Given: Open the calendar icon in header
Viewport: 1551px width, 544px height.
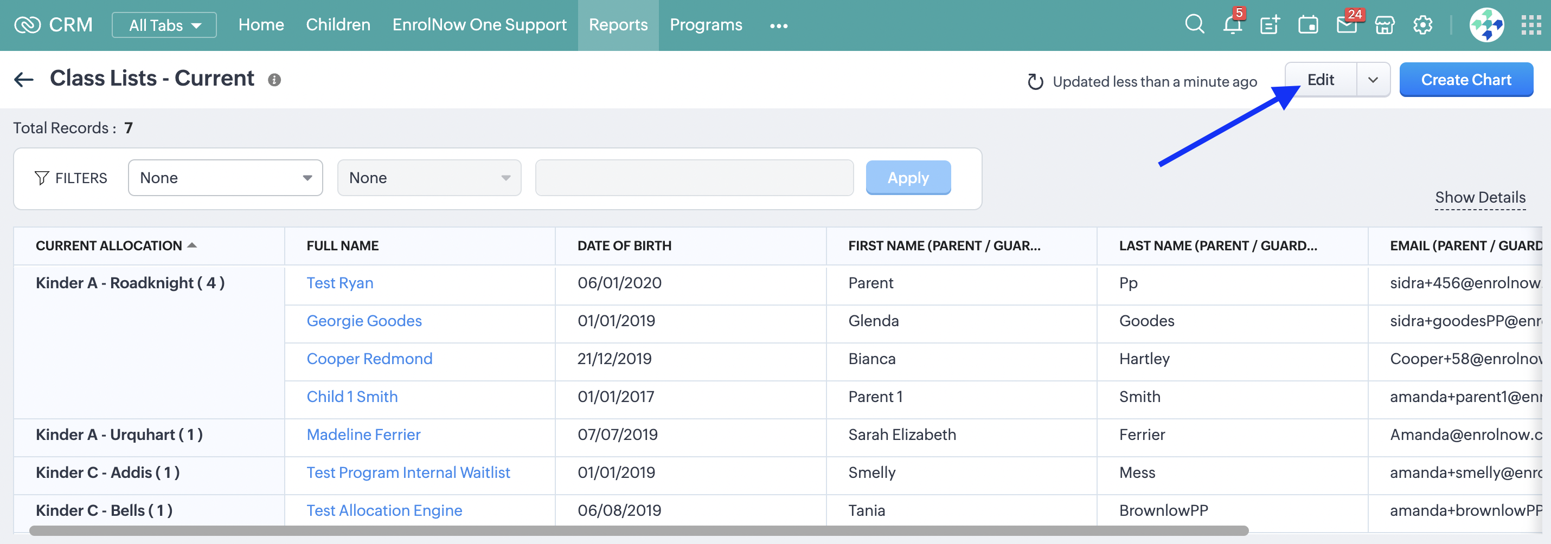Looking at the screenshot, I should [x=1308, y=25].
